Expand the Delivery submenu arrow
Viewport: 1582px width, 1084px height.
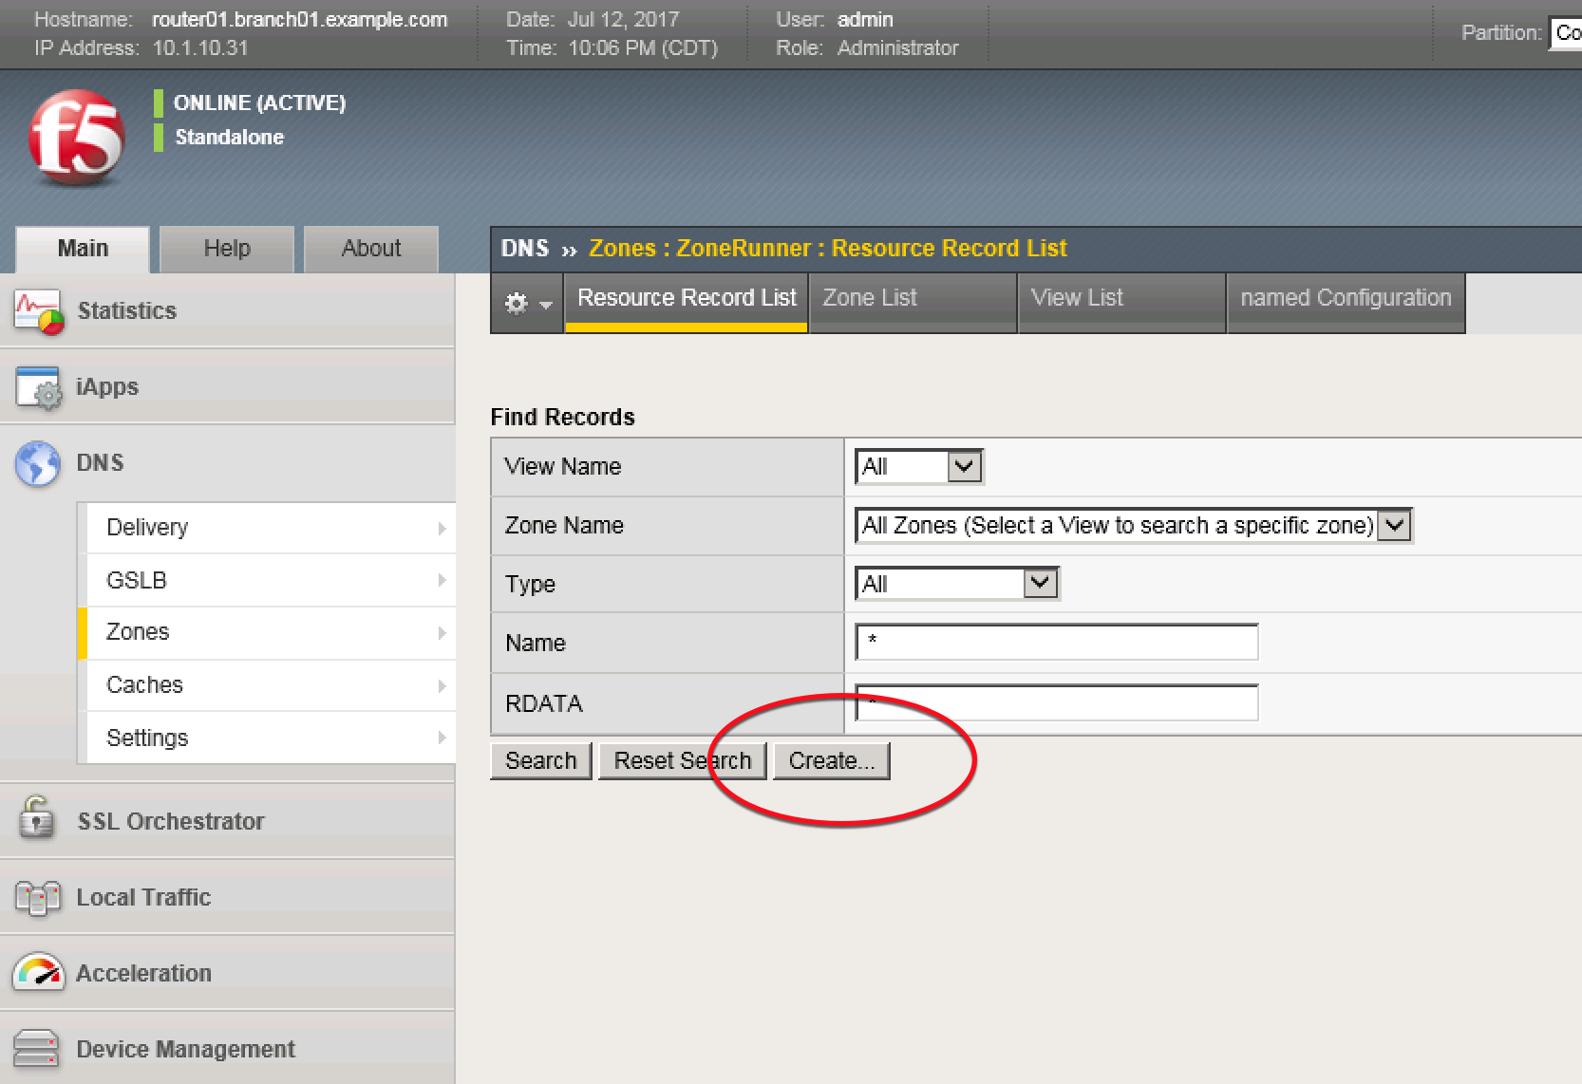[442, 528]
